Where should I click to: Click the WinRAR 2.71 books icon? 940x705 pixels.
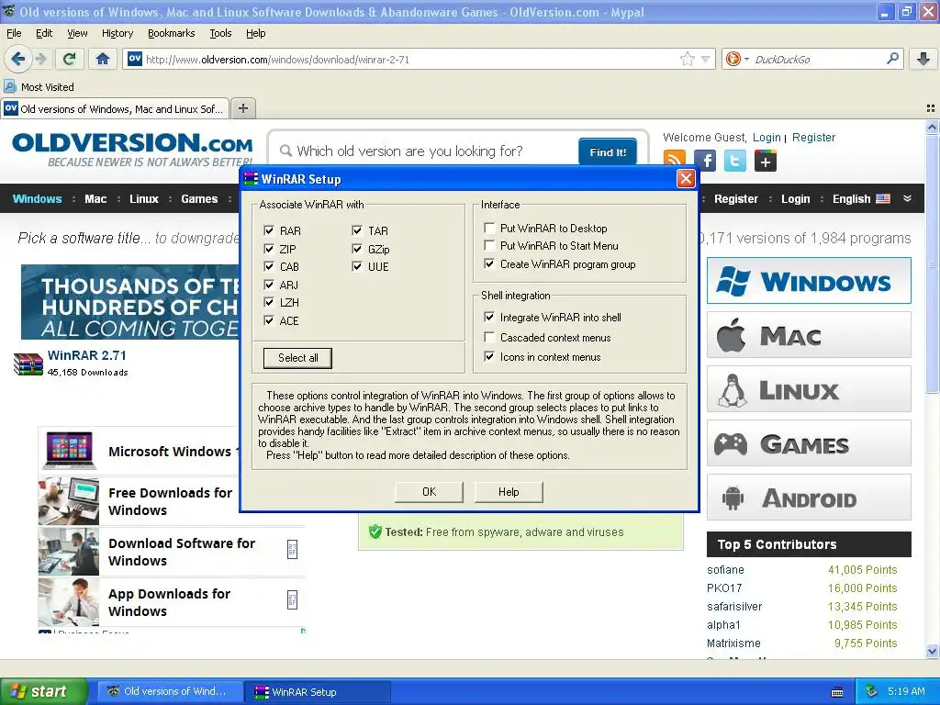[28, 364]
